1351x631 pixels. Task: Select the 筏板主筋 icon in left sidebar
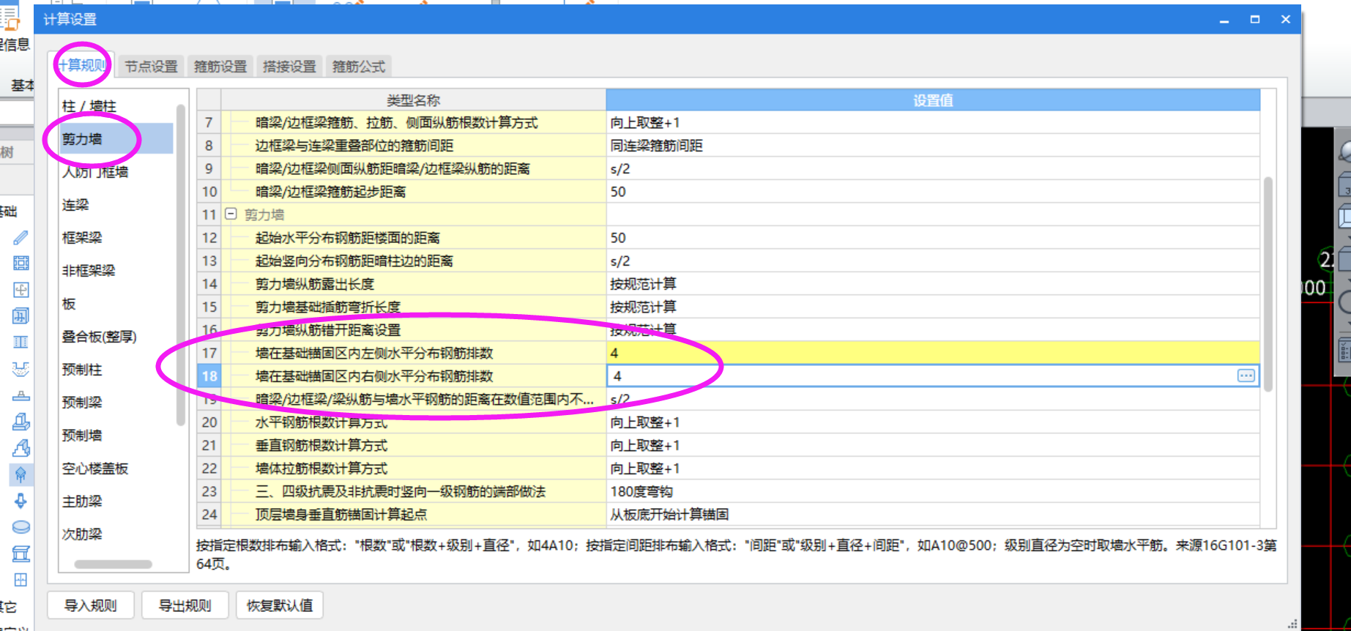point(21,290)
